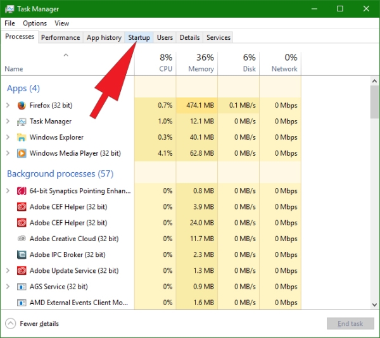Sort processes by Memory column

click(x=197, y=63)
